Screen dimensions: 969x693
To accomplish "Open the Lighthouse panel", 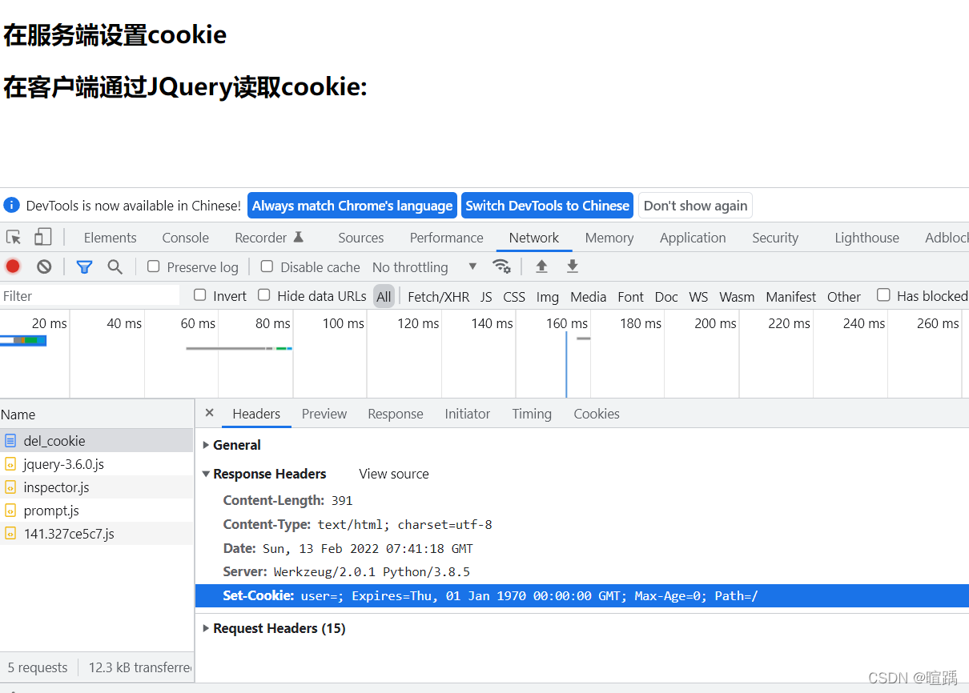I will click(866, 238).
